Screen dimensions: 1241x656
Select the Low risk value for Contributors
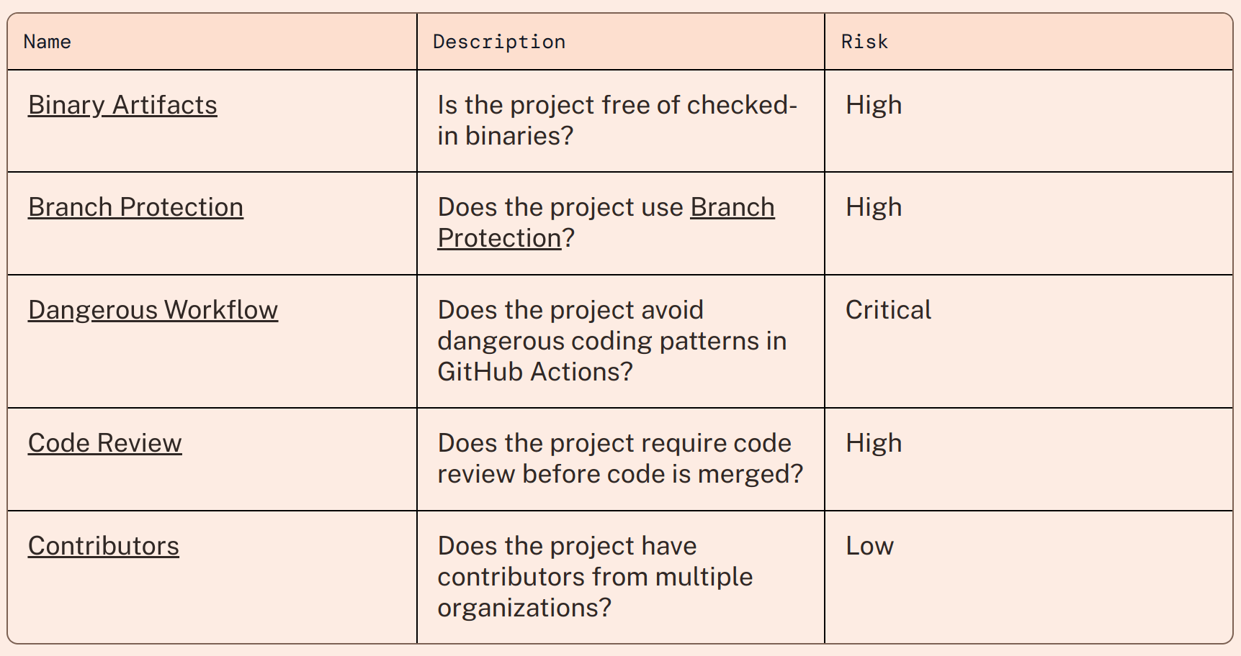[x=869, y=546]
